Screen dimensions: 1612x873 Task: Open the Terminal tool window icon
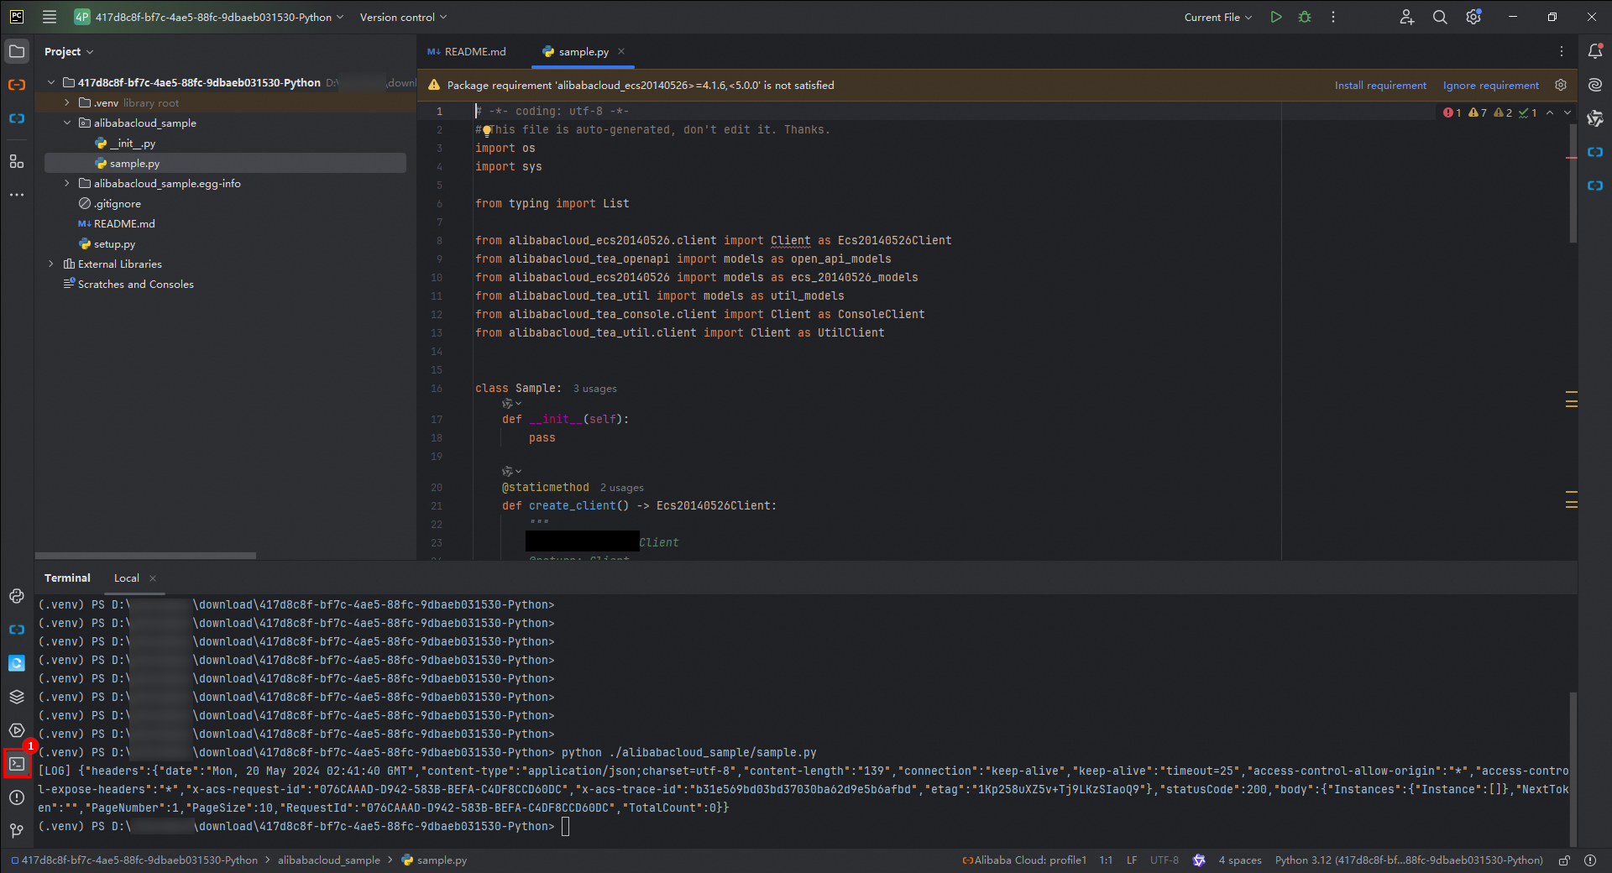pyautogui.click(x=17, y=764)
